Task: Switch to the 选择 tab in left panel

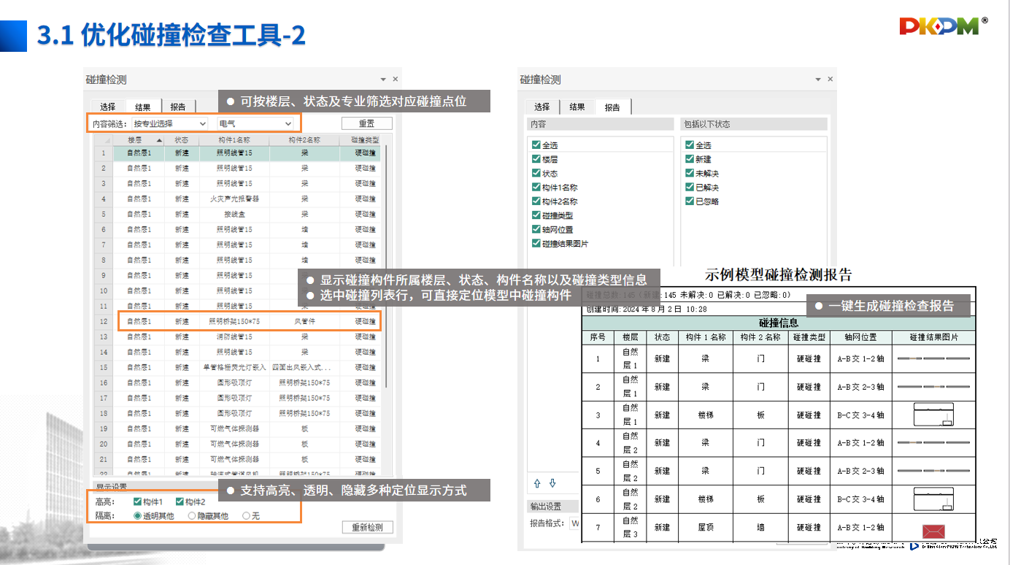Action: (107, 107)
